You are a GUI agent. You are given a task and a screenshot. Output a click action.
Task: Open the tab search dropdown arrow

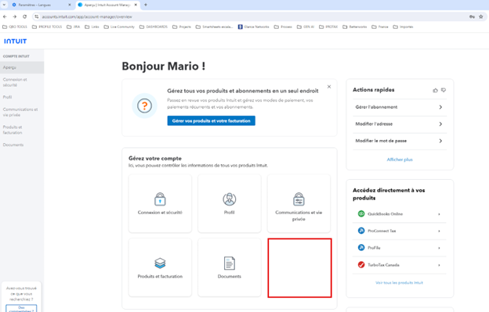pyautogui.click(x=4, y=5)
